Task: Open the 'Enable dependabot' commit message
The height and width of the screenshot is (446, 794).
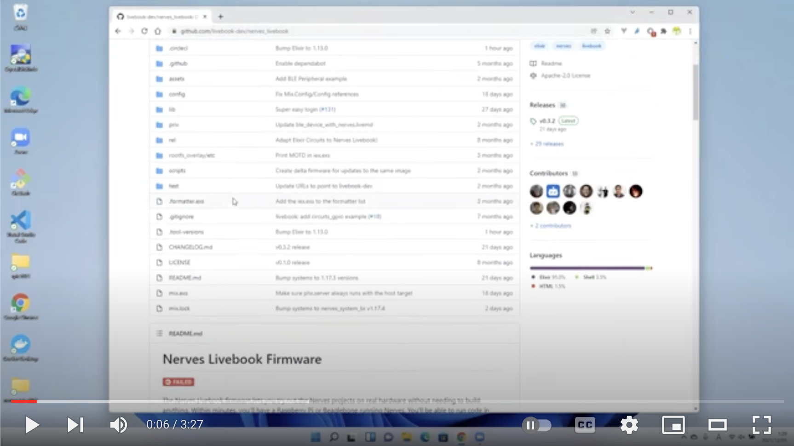Action: [300, 63]
